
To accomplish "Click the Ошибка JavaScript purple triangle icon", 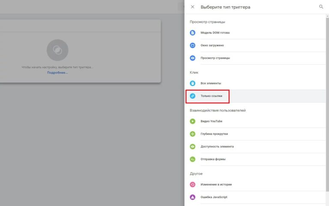I will tap(193, 197).
